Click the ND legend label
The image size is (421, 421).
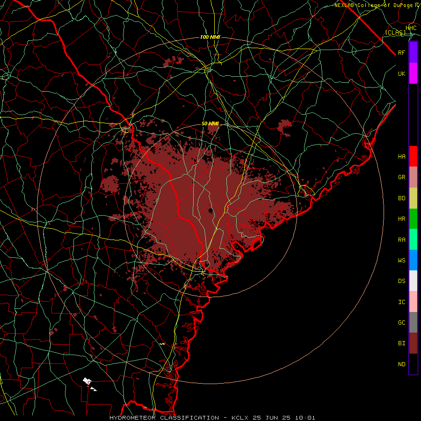click(402, 364)
